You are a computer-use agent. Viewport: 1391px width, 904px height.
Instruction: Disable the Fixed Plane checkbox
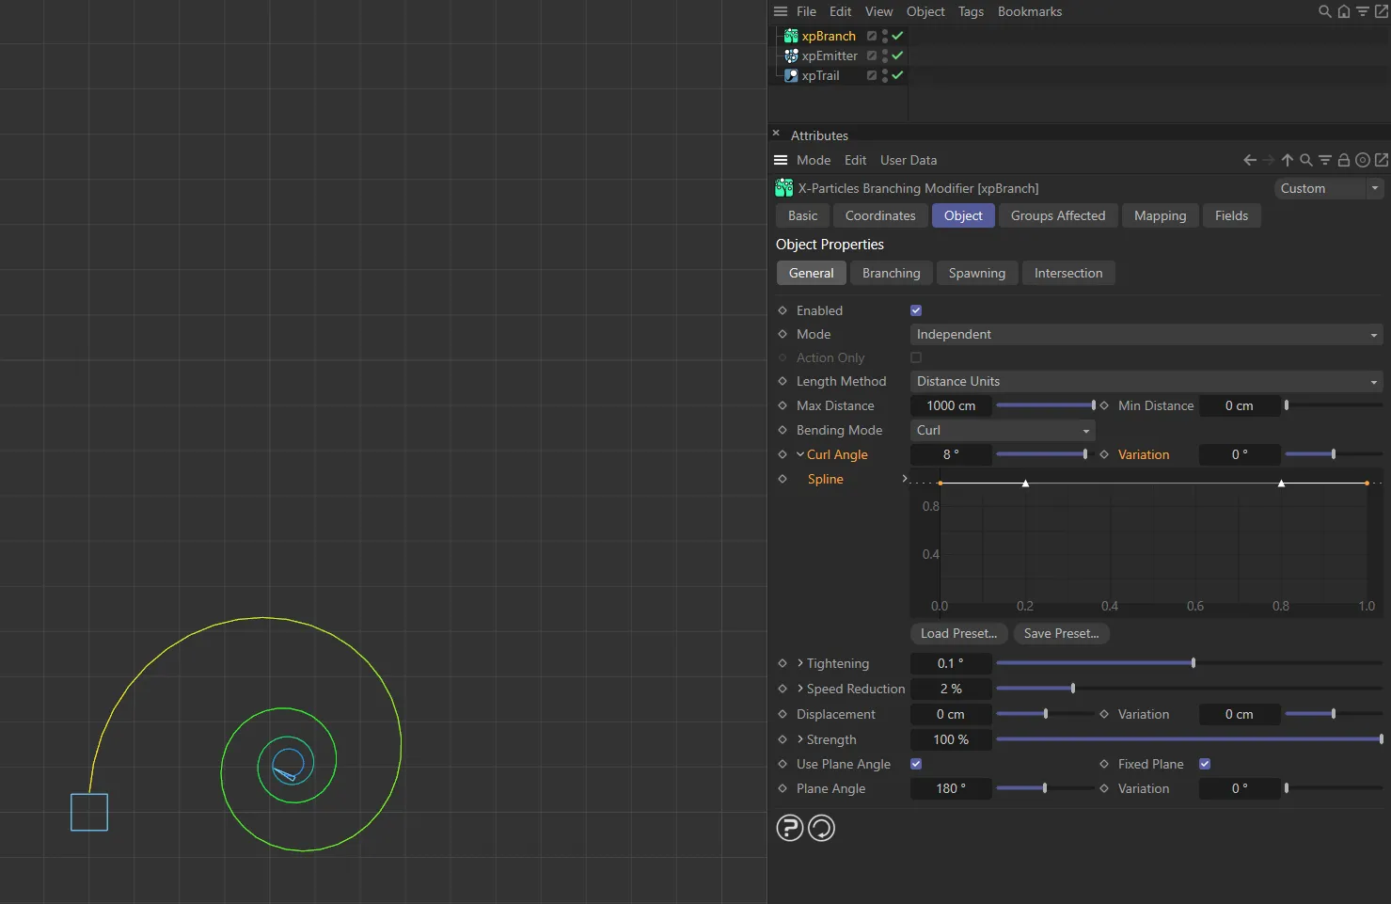coord(1204,764)
